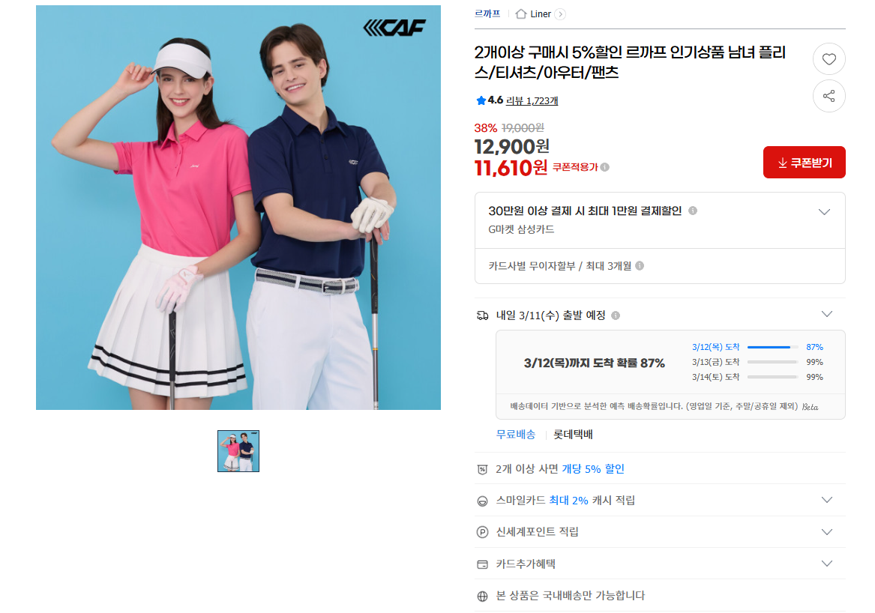Image resolution: width=875 pixels, height=613 pixels.
Task: Click the blue star rating icon
Action: [x=481, y=100]
